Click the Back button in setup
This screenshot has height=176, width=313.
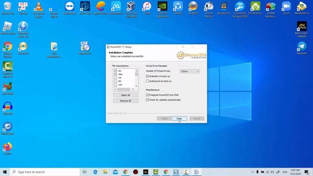[164, 118]
